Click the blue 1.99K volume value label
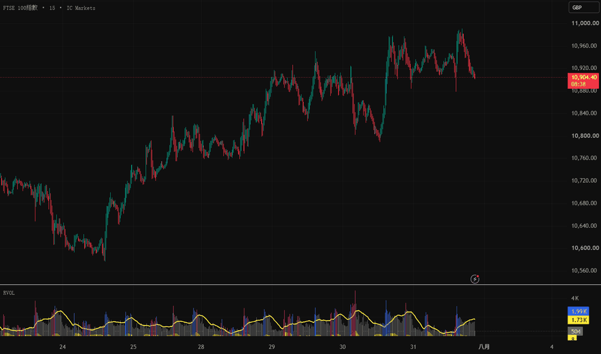601x354 pixels. [578, 311]
